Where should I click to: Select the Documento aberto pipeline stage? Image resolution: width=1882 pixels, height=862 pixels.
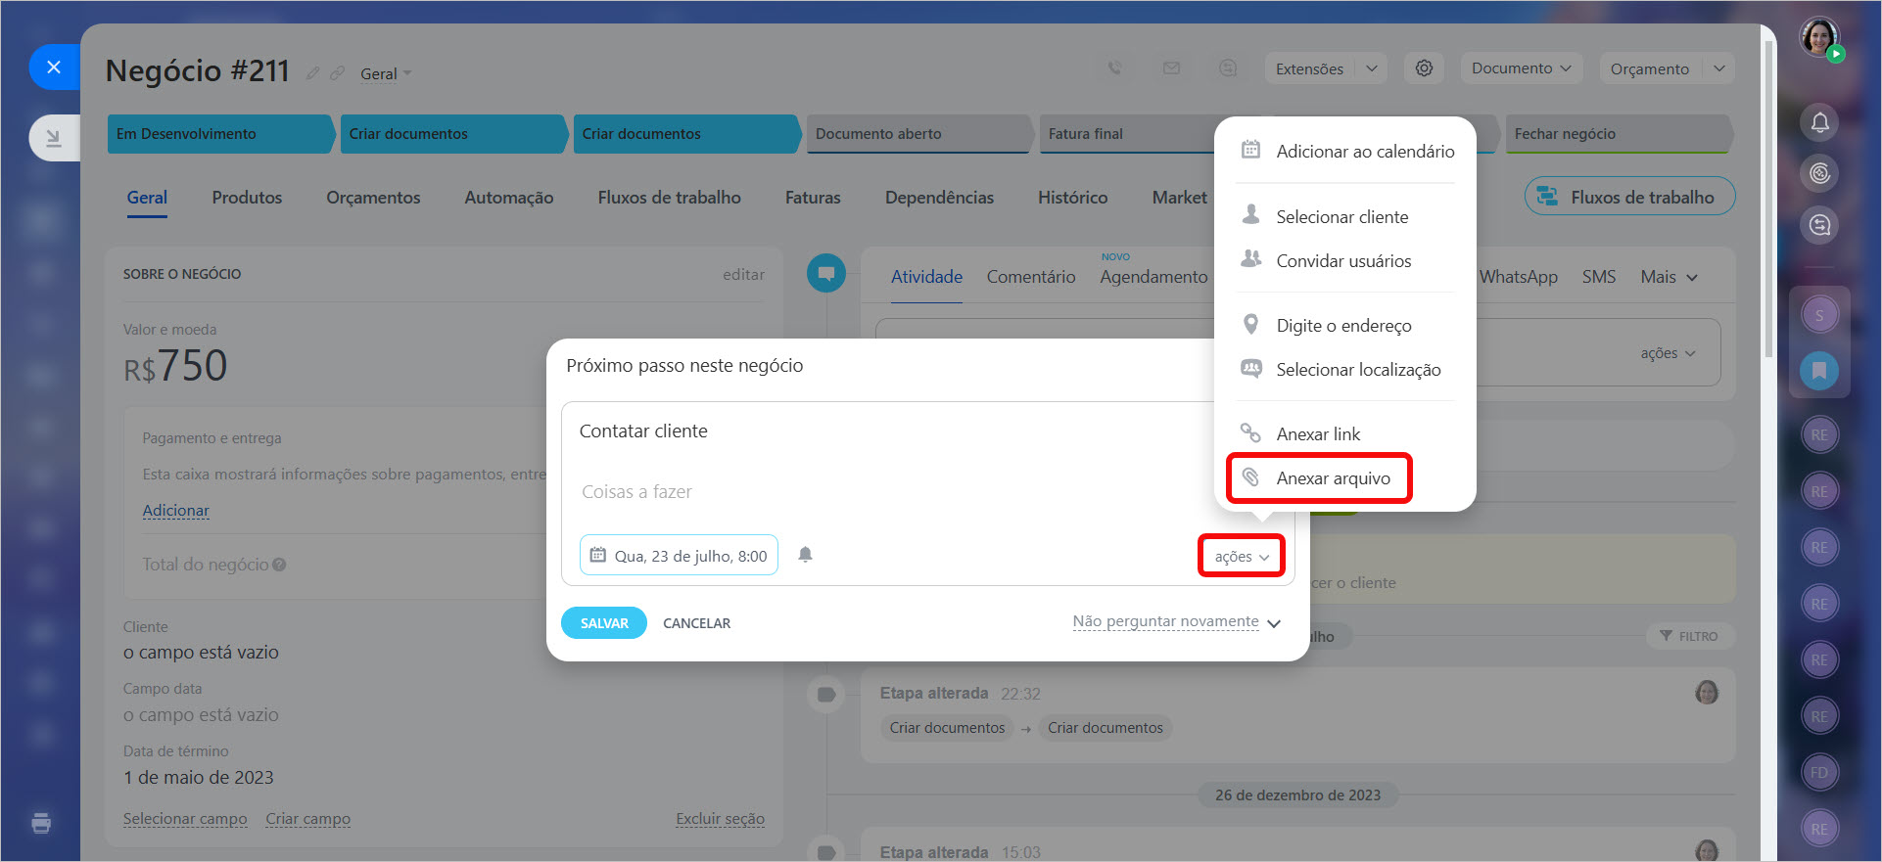click(x=920, y=134)
